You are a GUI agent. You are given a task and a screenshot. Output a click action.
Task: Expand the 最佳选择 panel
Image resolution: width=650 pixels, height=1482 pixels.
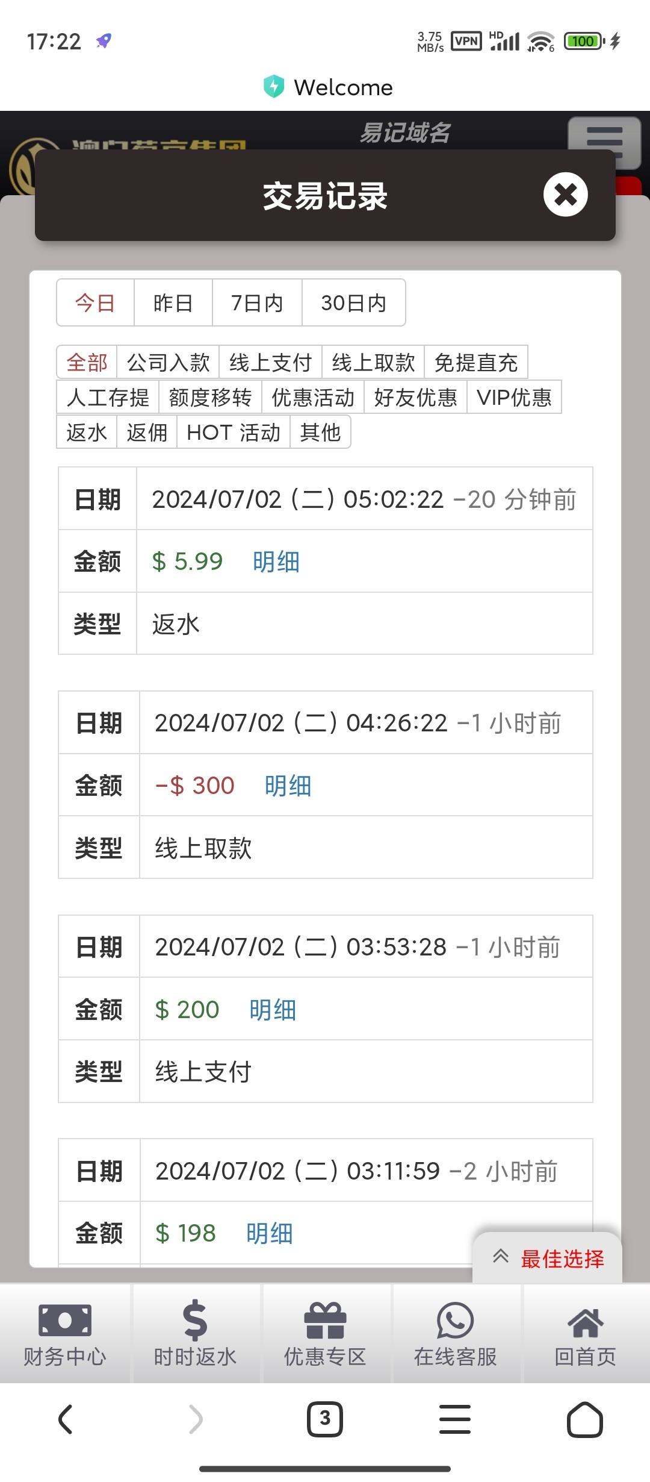tap(548, 1258)
